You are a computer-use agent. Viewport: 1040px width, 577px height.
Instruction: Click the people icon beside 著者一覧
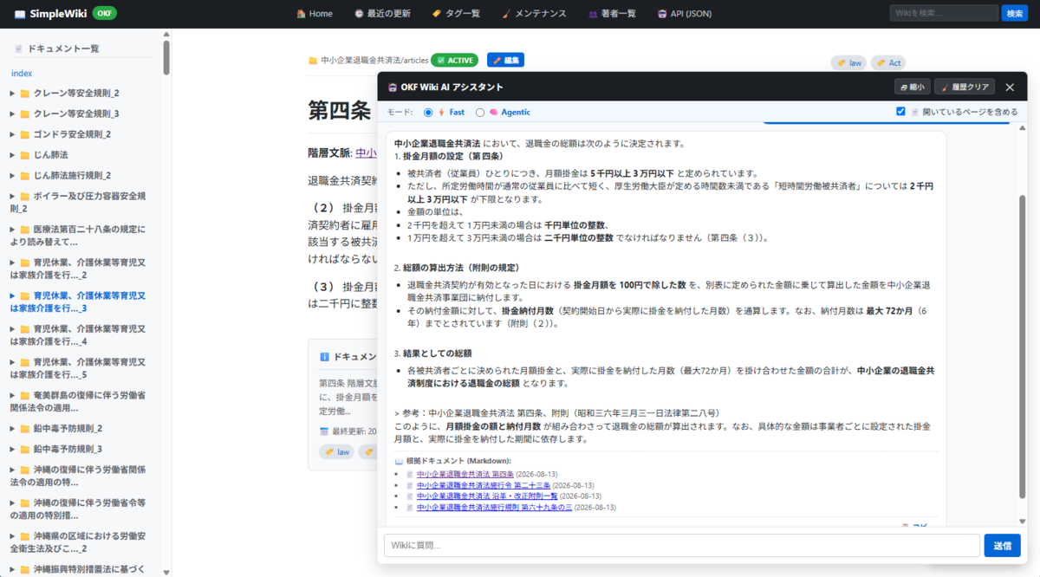(593, 14)
